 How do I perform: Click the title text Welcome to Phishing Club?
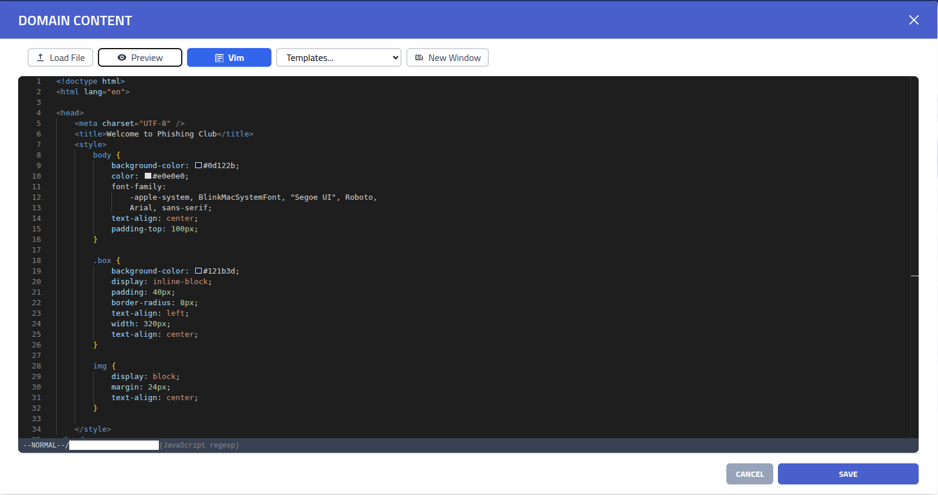[x=161, y=134]
